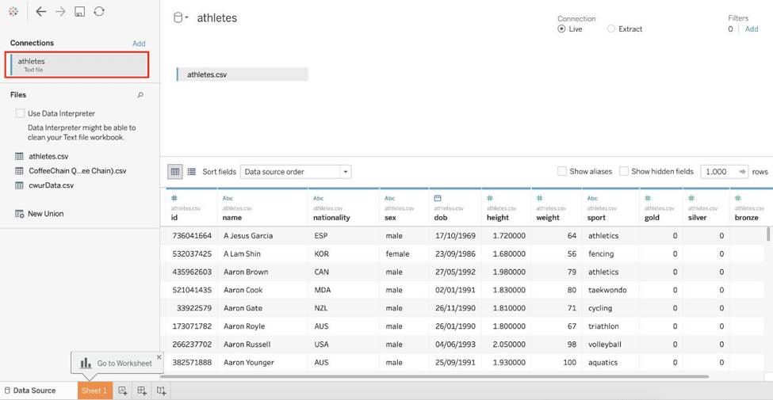
Task: Open data source dropdown next to athletes
Action: (x=187, y=18)
